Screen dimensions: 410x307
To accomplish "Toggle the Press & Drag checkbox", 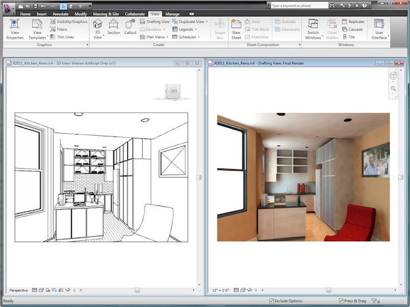I will [340, 301].
